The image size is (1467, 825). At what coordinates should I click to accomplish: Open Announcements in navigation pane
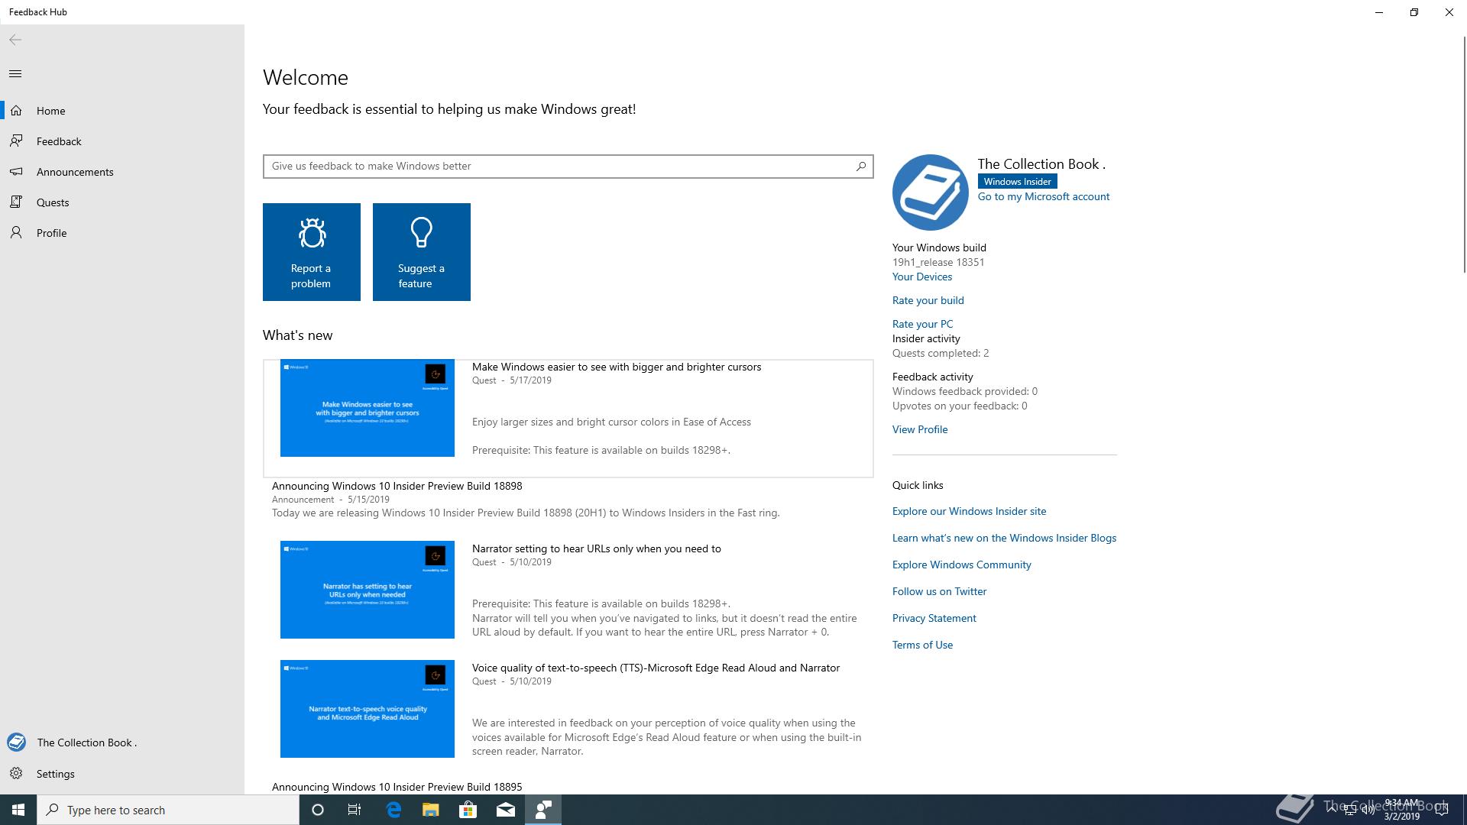tap(122, 172)
